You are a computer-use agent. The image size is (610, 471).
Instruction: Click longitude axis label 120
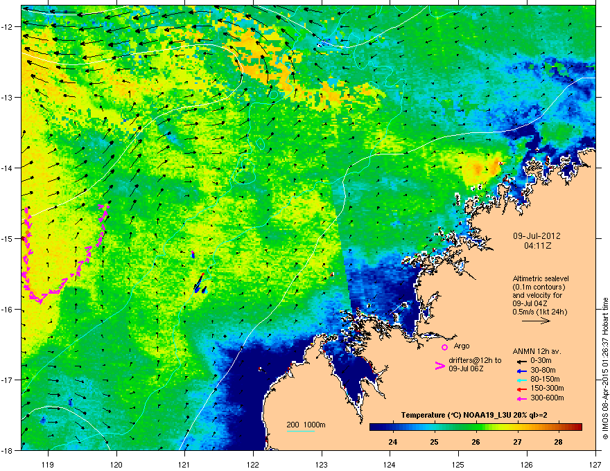116,464
